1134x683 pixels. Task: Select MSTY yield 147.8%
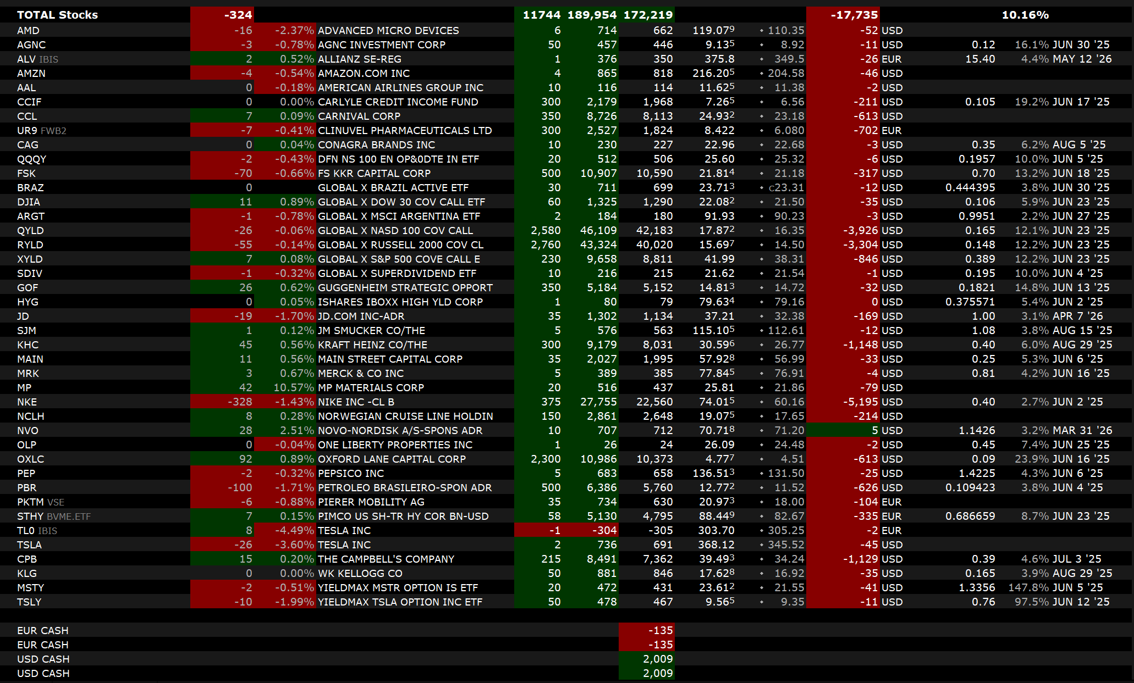(1029, 587)
